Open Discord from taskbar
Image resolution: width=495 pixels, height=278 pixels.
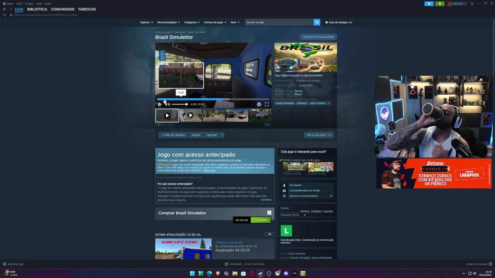(x=286, y=273)
